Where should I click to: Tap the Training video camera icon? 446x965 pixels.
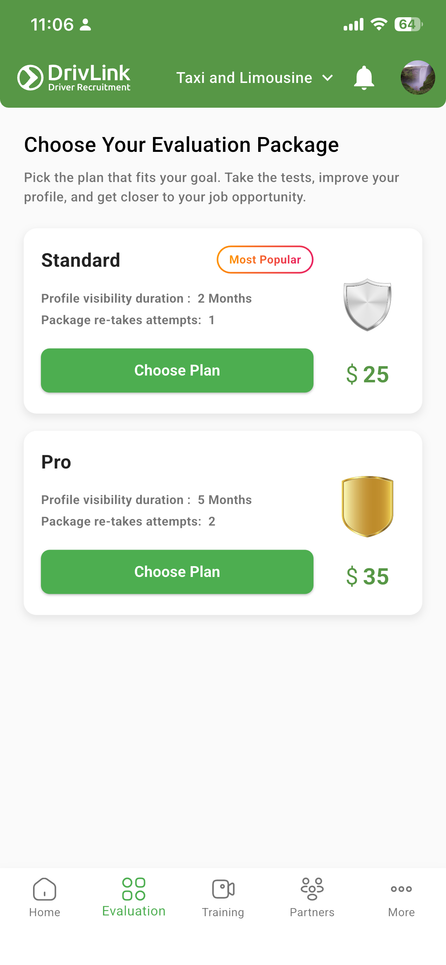(x=223, y=889)
